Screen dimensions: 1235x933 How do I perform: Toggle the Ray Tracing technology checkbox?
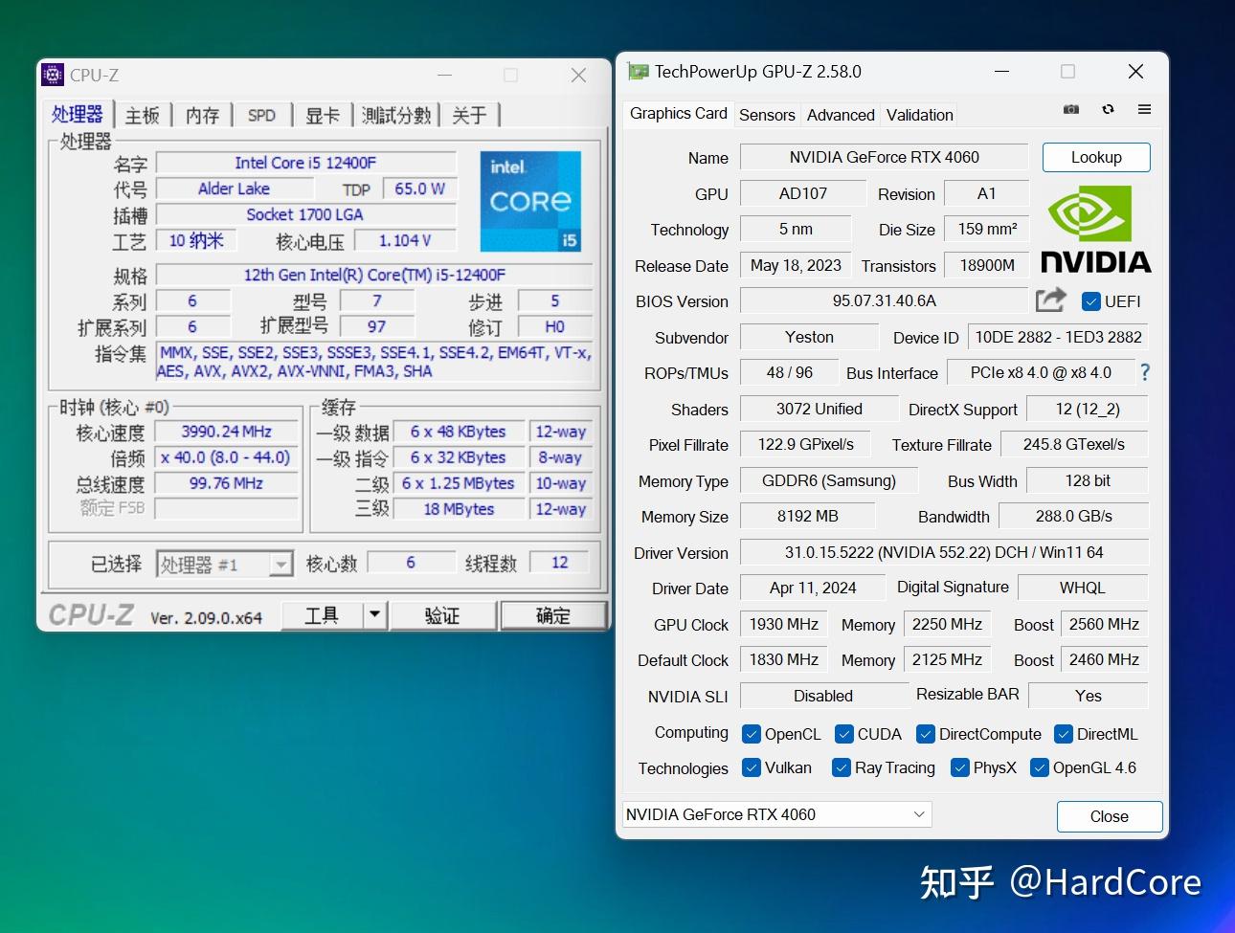(x=842, y=767)
